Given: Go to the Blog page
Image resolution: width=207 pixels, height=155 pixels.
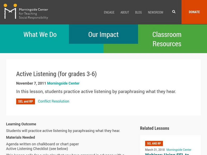Looking at the screenshot, I should coord(138,12).
